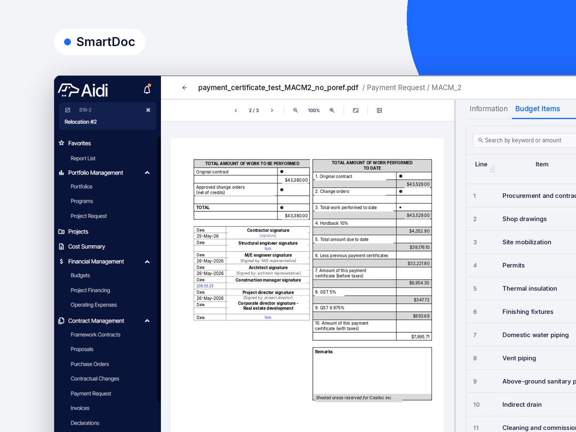The image size is (576, 432).
Task: Open the B19-2 project external link icon
Action: pyautogui.click(x=68, y=110)
